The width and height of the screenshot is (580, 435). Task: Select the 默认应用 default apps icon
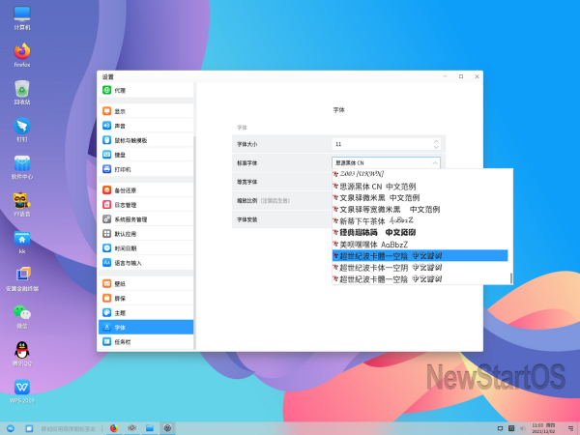107,234
